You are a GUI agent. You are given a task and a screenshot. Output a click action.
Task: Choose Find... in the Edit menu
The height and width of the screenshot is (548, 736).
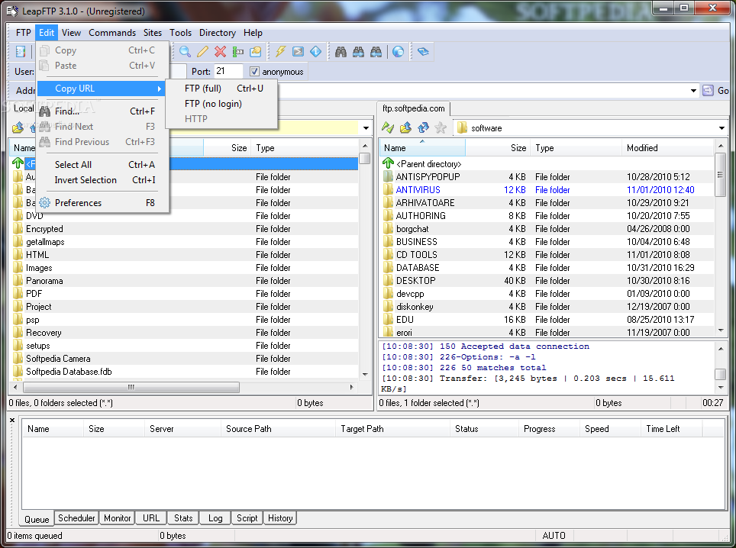click(103, 111)
